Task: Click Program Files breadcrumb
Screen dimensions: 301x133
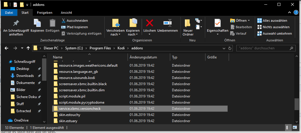Action: tap(100, 48)
